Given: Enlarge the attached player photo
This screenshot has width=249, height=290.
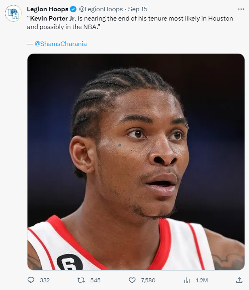Looking at the screenshot, I should click(x=136, y=162).
